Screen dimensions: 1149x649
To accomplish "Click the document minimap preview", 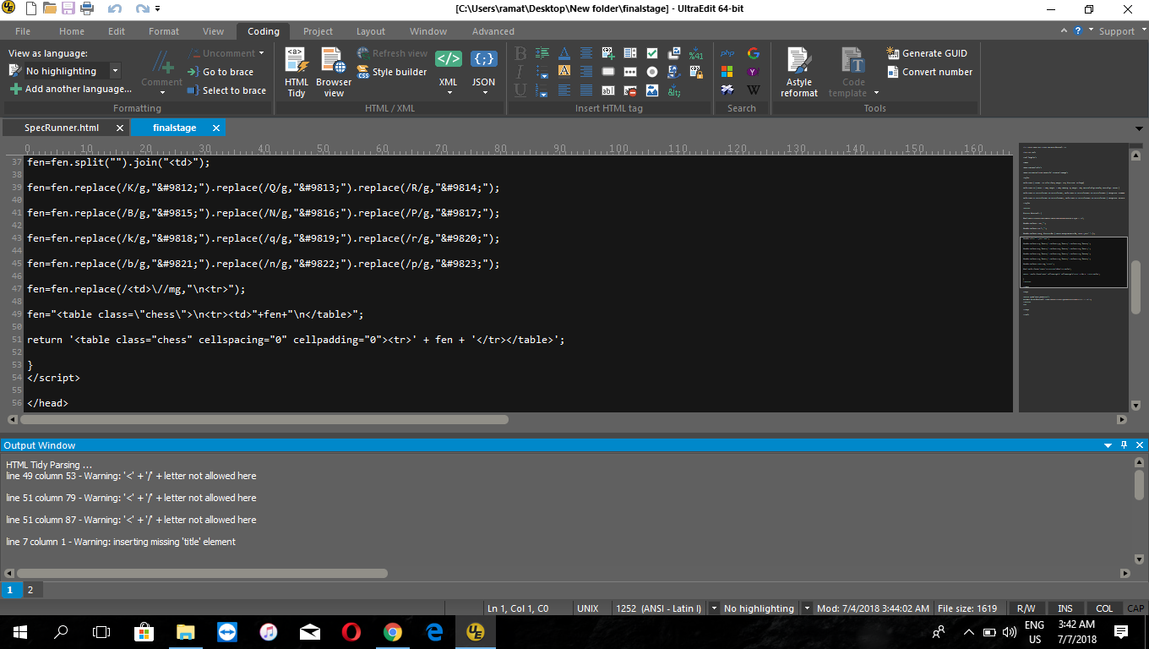I will tap(1074, 278).
